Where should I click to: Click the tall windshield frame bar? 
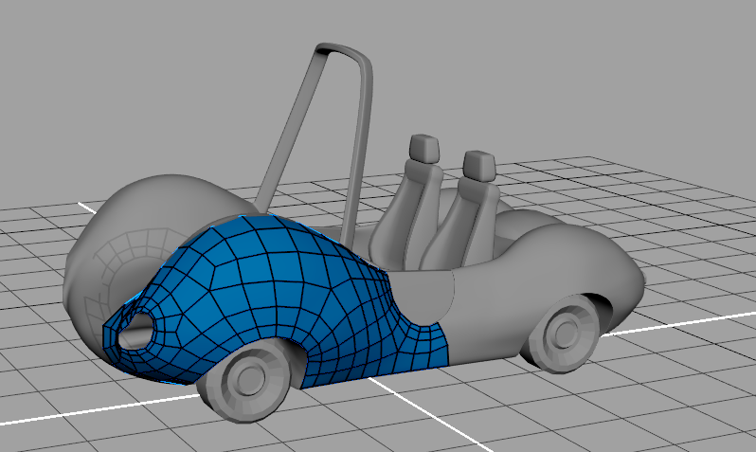tap(315, 145)
